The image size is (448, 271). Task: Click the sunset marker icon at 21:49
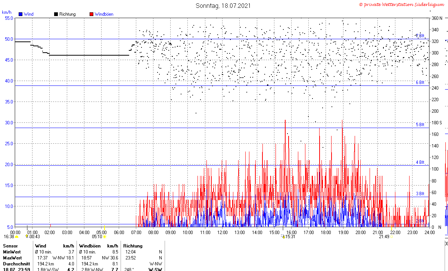click(x=391, y=236)
